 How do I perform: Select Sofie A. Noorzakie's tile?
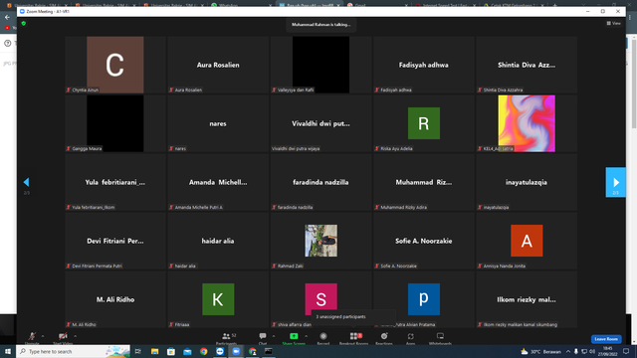pyautogui.click(x=424, y=241)
